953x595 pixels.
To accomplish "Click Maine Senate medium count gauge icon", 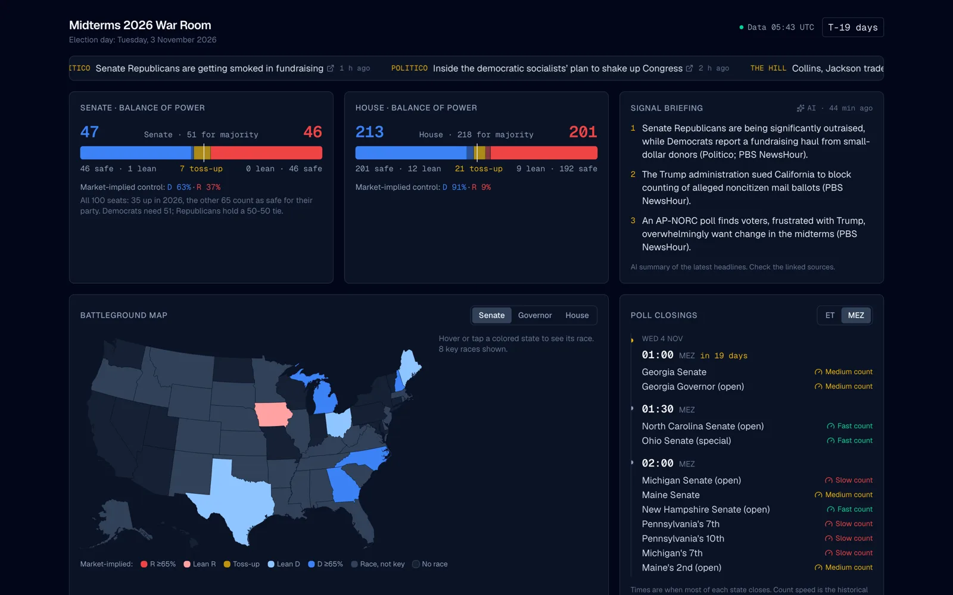I will (818, 495).
